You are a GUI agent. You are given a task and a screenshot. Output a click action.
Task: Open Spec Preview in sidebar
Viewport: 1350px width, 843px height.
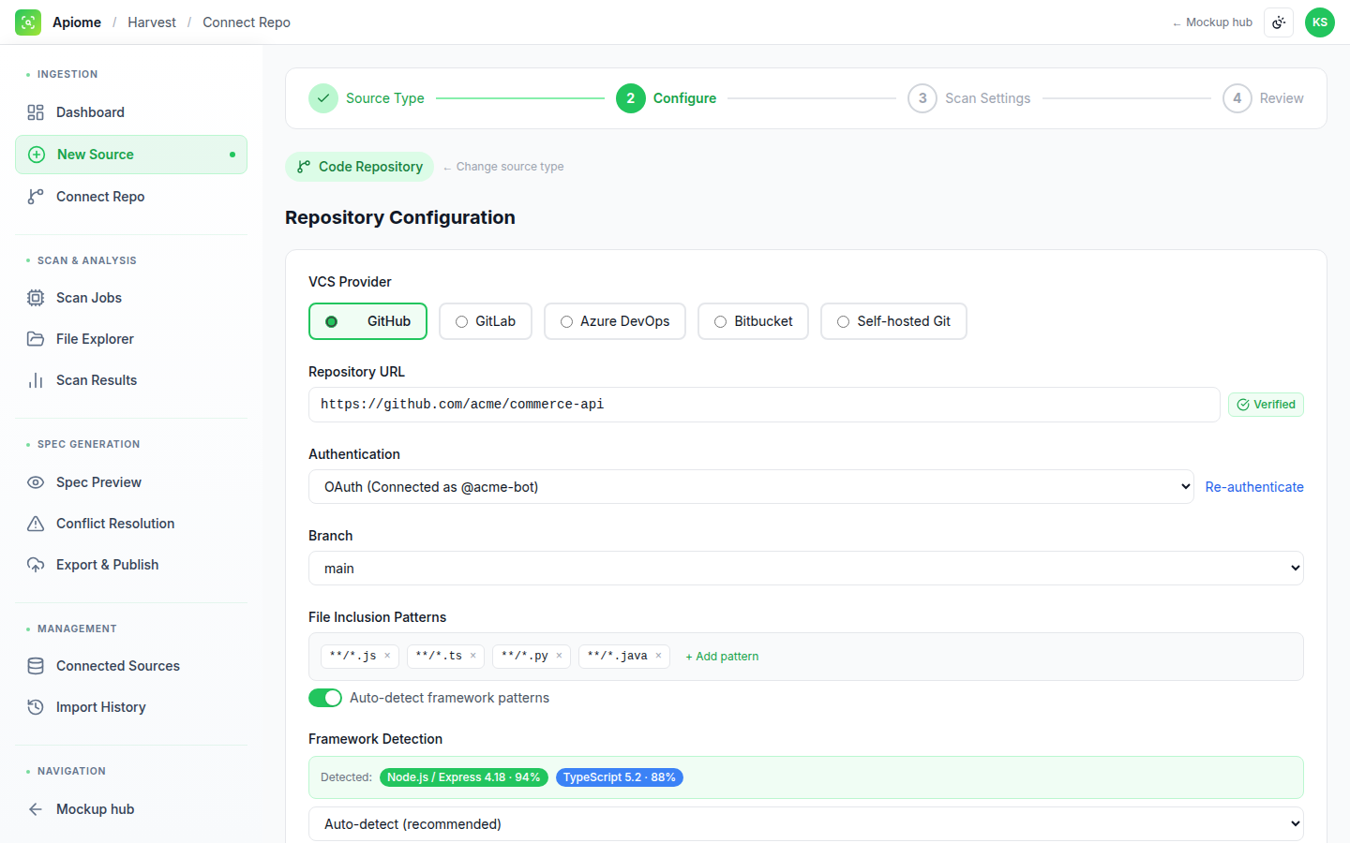(x=131, y=482)
